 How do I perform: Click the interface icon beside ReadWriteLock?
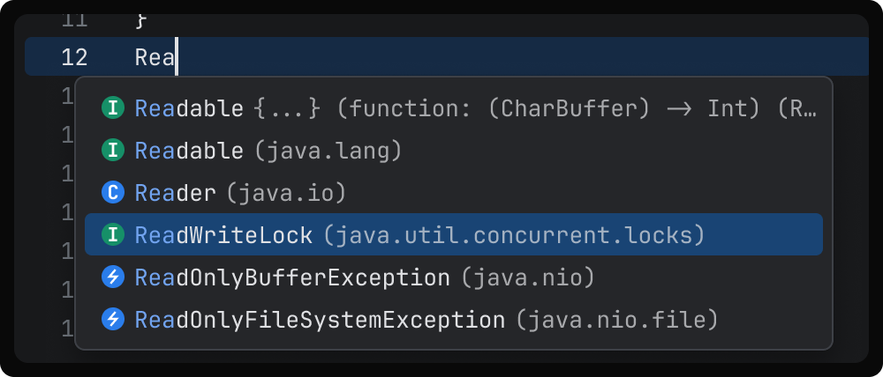coord(112,235)
